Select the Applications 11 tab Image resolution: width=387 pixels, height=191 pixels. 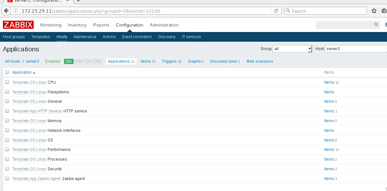[x=121, y=61]
